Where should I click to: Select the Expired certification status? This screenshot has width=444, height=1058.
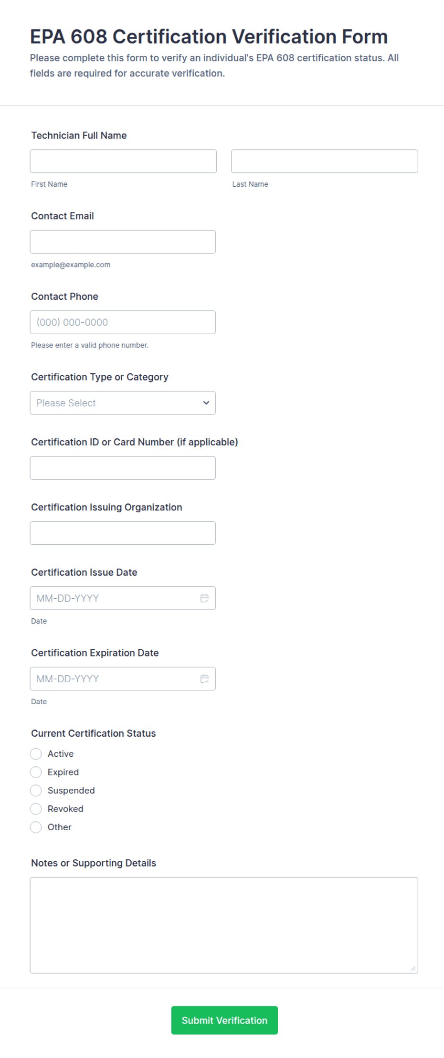pos(36,772)
